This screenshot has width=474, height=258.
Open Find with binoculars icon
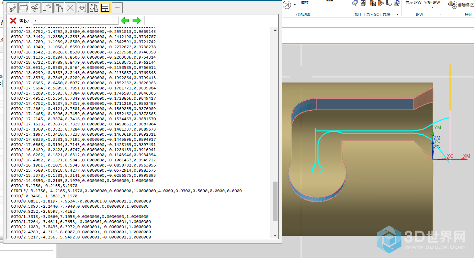[94, 8]
